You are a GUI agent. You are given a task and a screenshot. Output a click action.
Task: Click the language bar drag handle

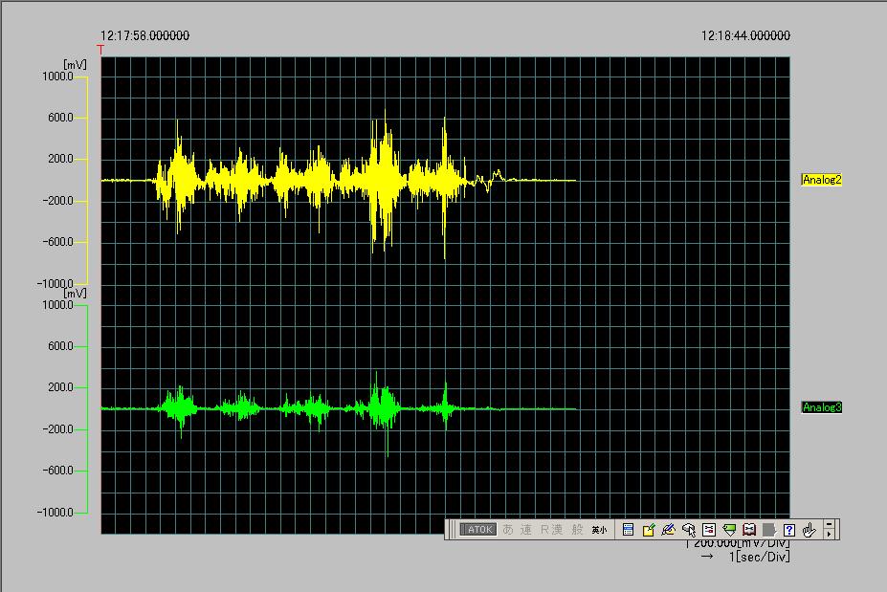click(452, 530)
